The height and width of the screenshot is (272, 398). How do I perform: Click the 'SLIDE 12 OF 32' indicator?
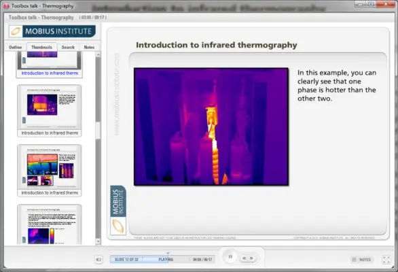pos(126,260)
